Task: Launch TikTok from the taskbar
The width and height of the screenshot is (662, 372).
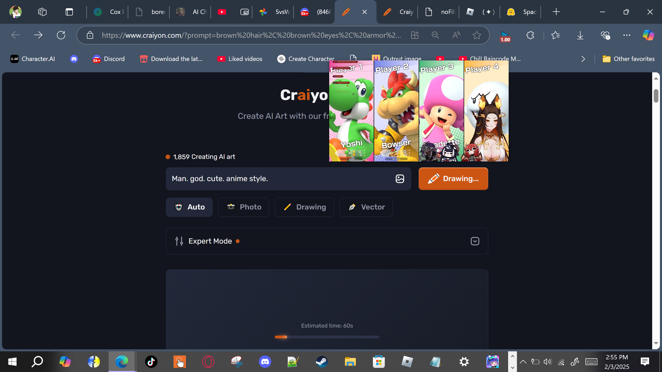Action: tap(151, 362)
